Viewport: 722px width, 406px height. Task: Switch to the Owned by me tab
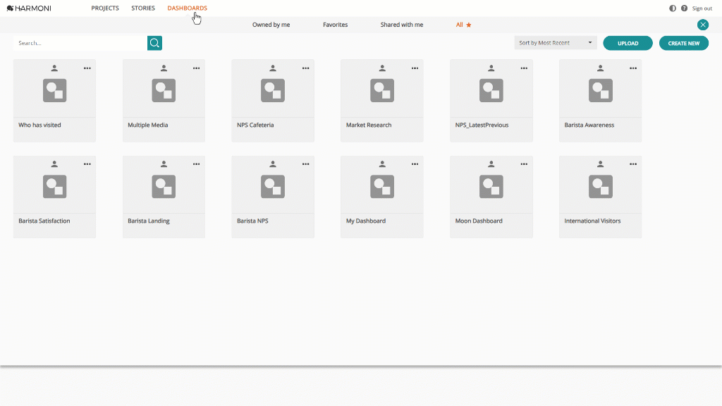pyautogui.click(x=271, y=25)
